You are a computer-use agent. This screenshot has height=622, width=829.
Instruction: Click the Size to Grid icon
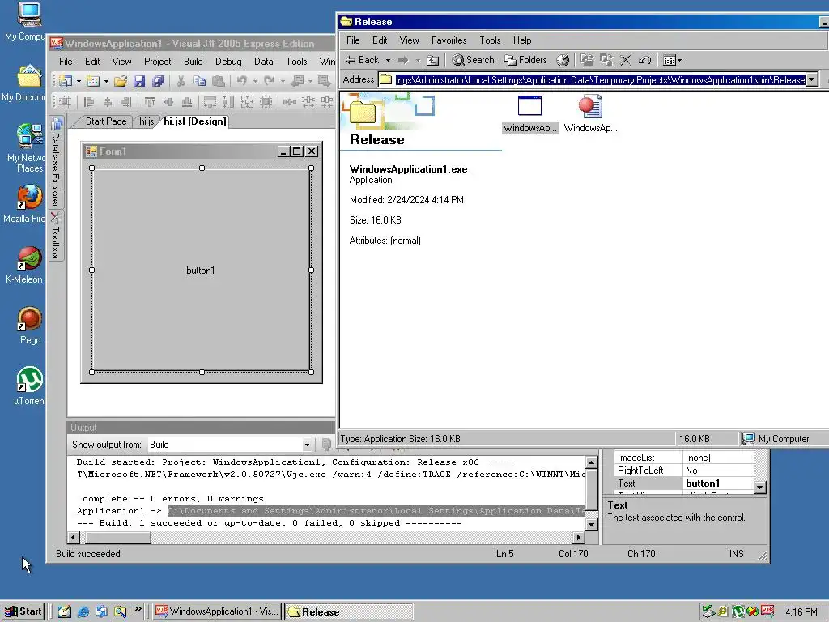click(266, 101)
